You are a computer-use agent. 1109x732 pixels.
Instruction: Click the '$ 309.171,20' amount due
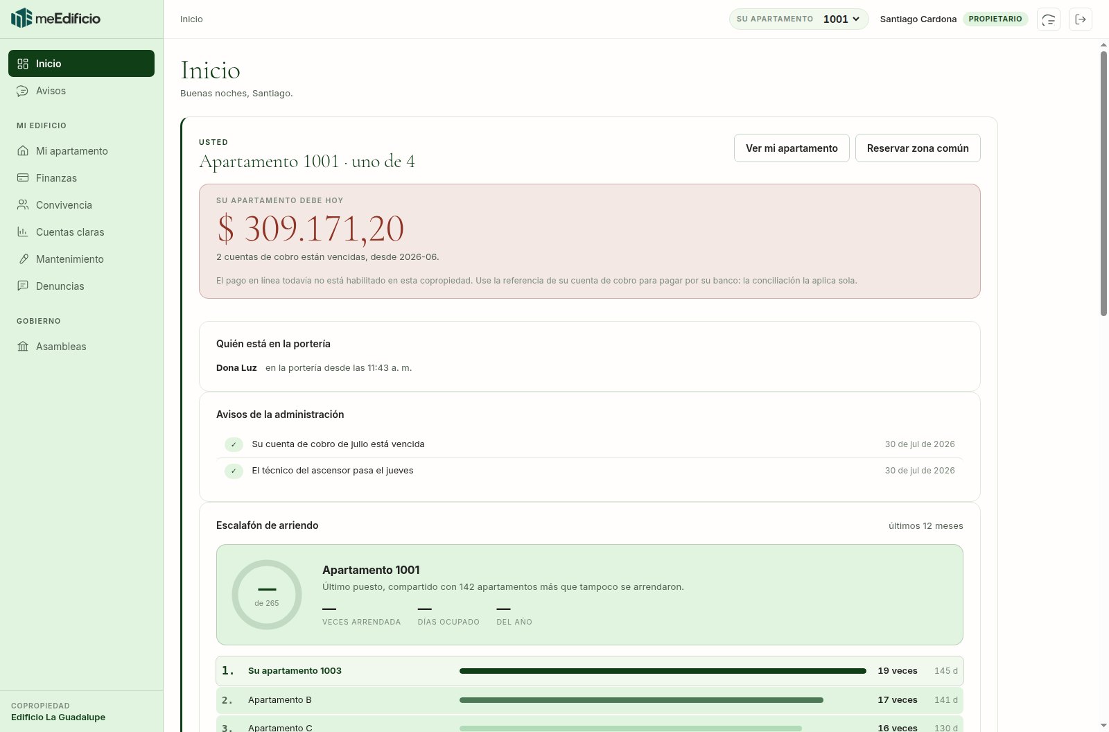tap(311, 229)
